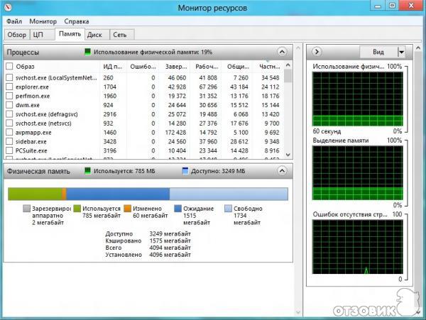Click the Вид button in graphs pane

378,52
